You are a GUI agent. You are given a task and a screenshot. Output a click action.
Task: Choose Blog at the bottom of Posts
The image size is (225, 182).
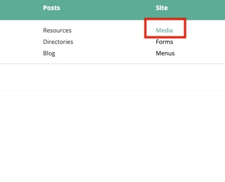tap(49, 53)
